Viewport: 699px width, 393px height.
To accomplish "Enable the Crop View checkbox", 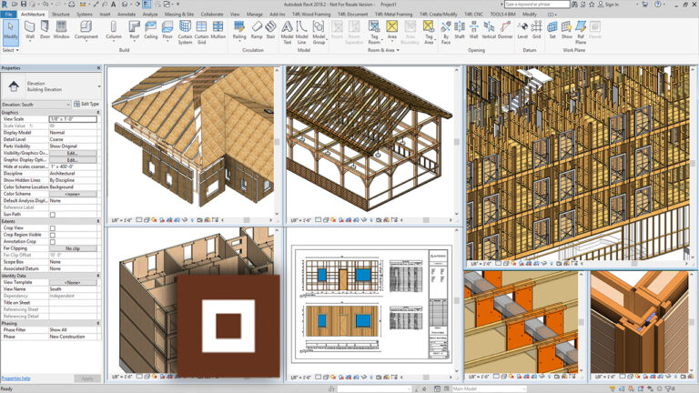I will [53, 228].
